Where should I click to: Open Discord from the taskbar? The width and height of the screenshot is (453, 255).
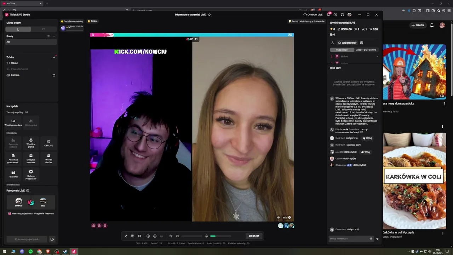(22, 251)
